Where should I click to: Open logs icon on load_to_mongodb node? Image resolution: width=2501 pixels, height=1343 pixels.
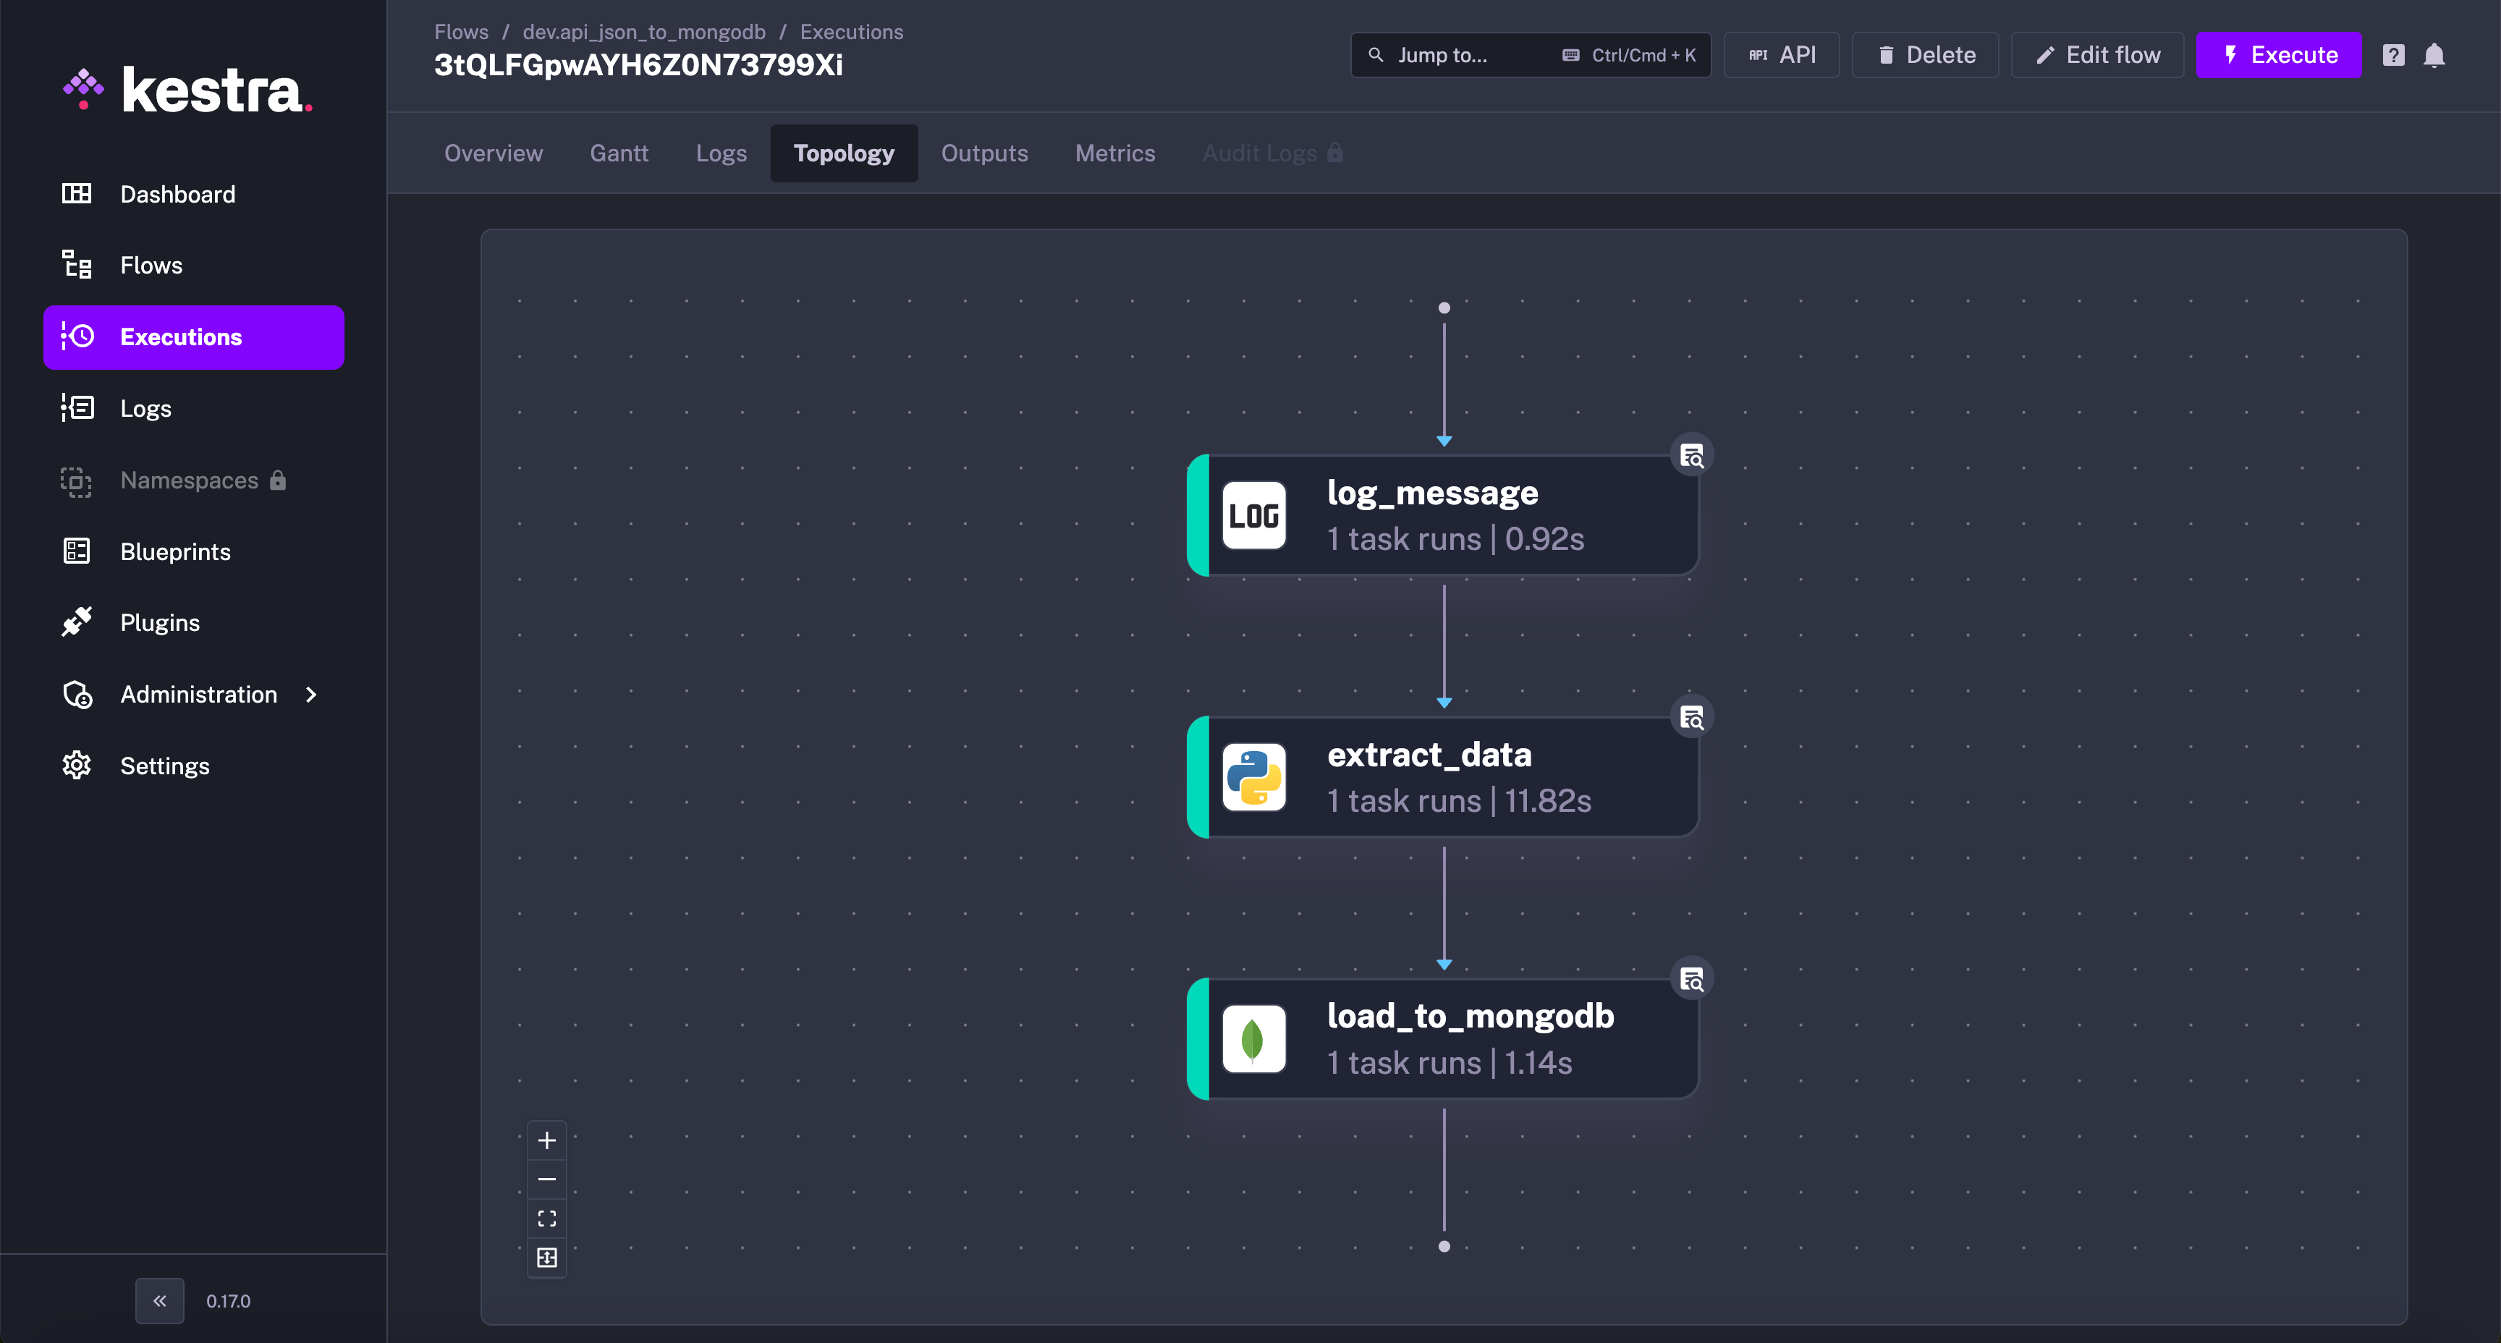1691,980
